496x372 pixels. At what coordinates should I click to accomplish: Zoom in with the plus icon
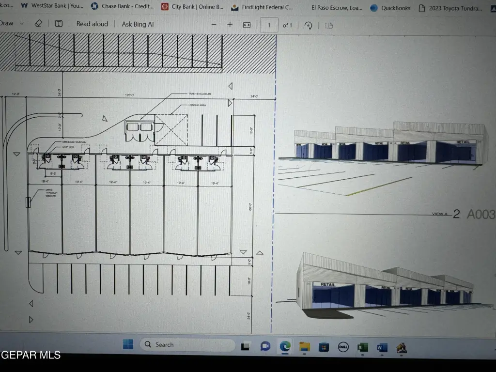click(x=230, y=25)
